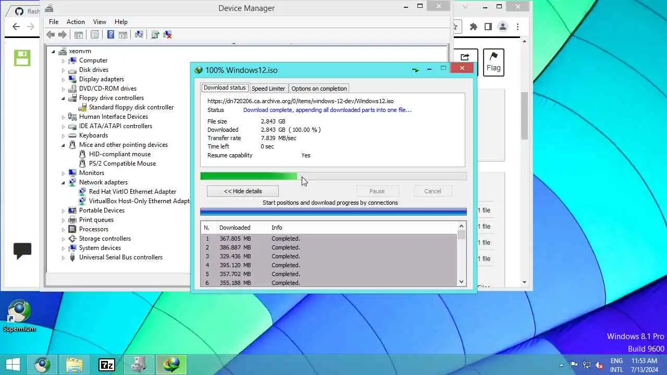Viewport: 667px width, 375px height.
Task: Expand the Computer node
Action: pos(63,60)
